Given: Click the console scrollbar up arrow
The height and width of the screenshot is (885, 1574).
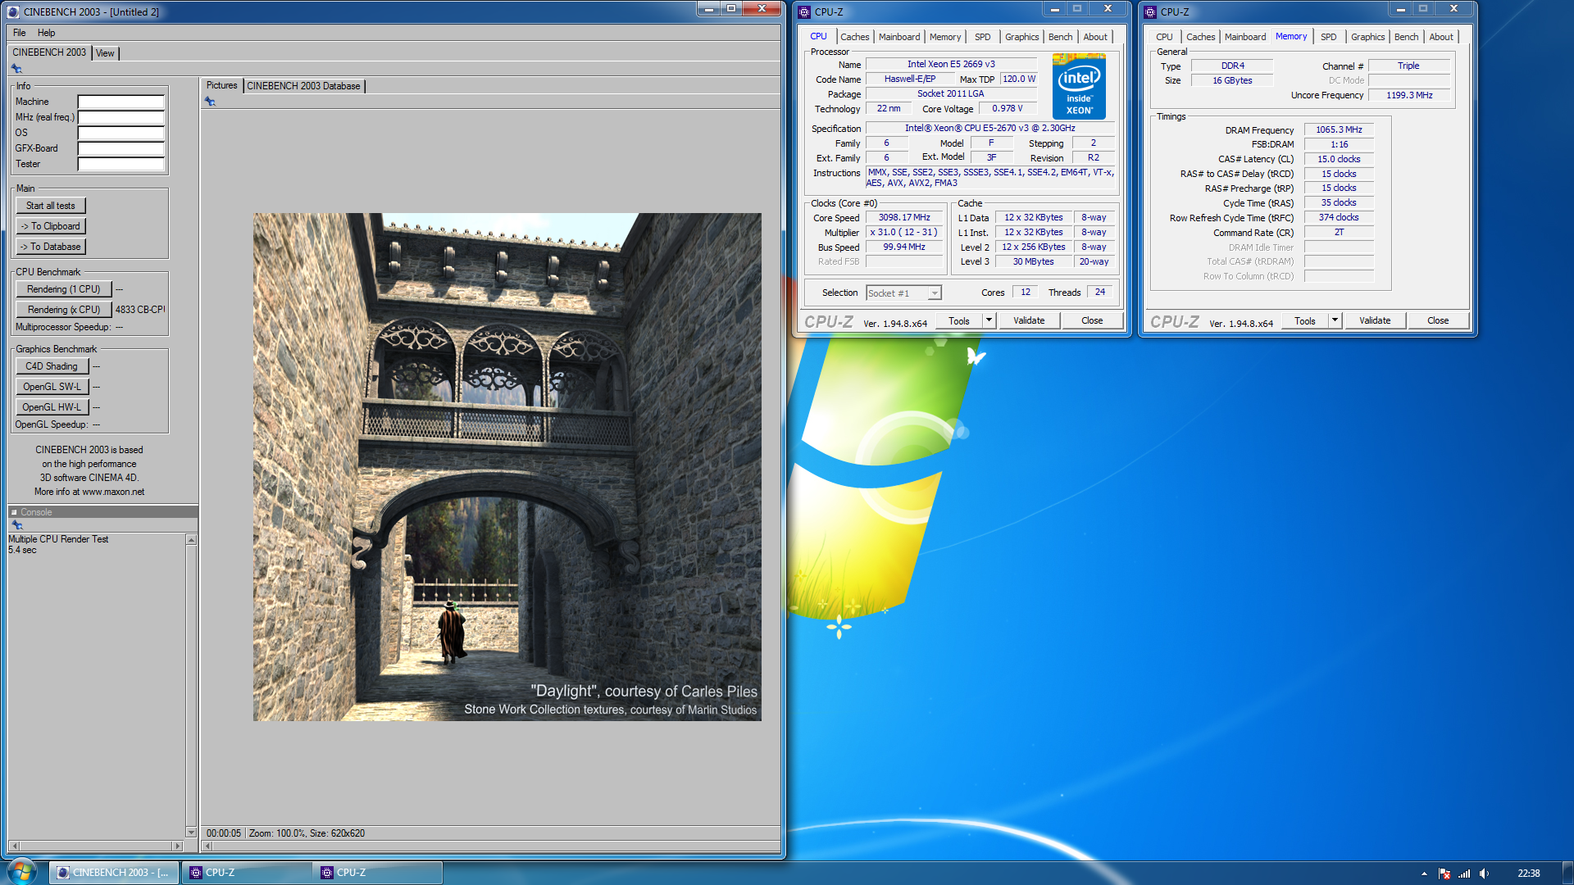Looking at the screenshot, I should 191,540.
